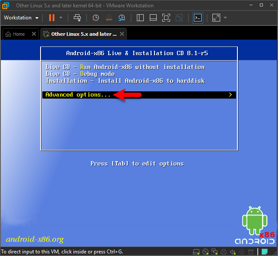
Task: Click the Unity mode icon
Action: [x=179, y=18]
